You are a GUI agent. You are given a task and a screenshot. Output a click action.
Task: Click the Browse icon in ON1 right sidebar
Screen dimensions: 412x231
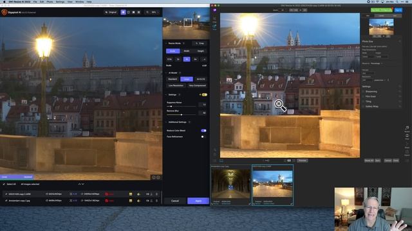(407, 128)
